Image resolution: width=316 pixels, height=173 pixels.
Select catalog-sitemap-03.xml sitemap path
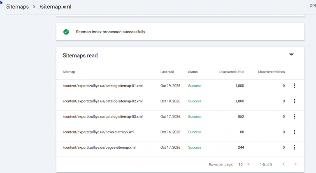102,116
